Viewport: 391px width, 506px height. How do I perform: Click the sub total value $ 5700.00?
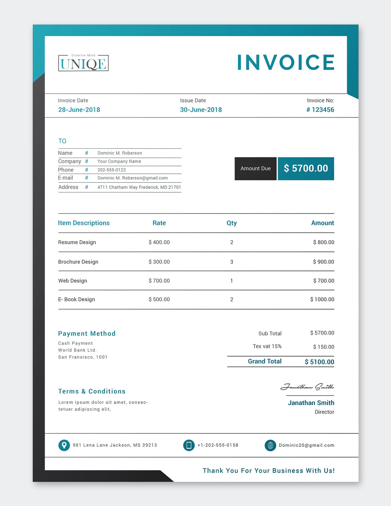tap(322, 333)
